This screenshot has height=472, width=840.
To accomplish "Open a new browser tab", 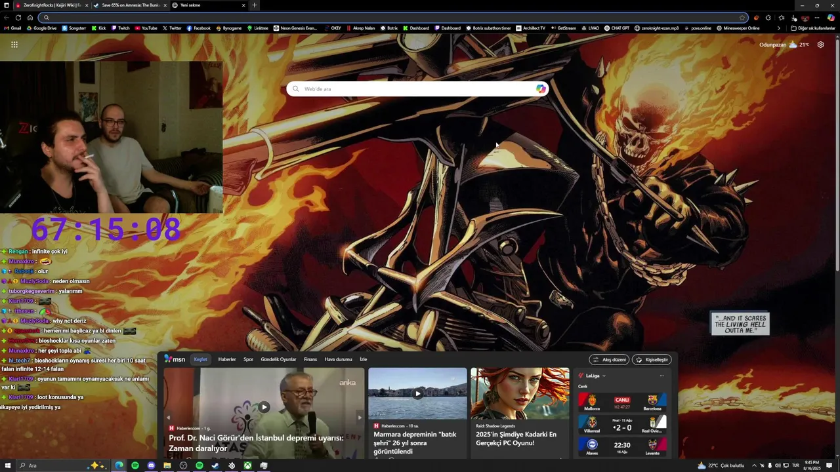I will coord(255,5).
